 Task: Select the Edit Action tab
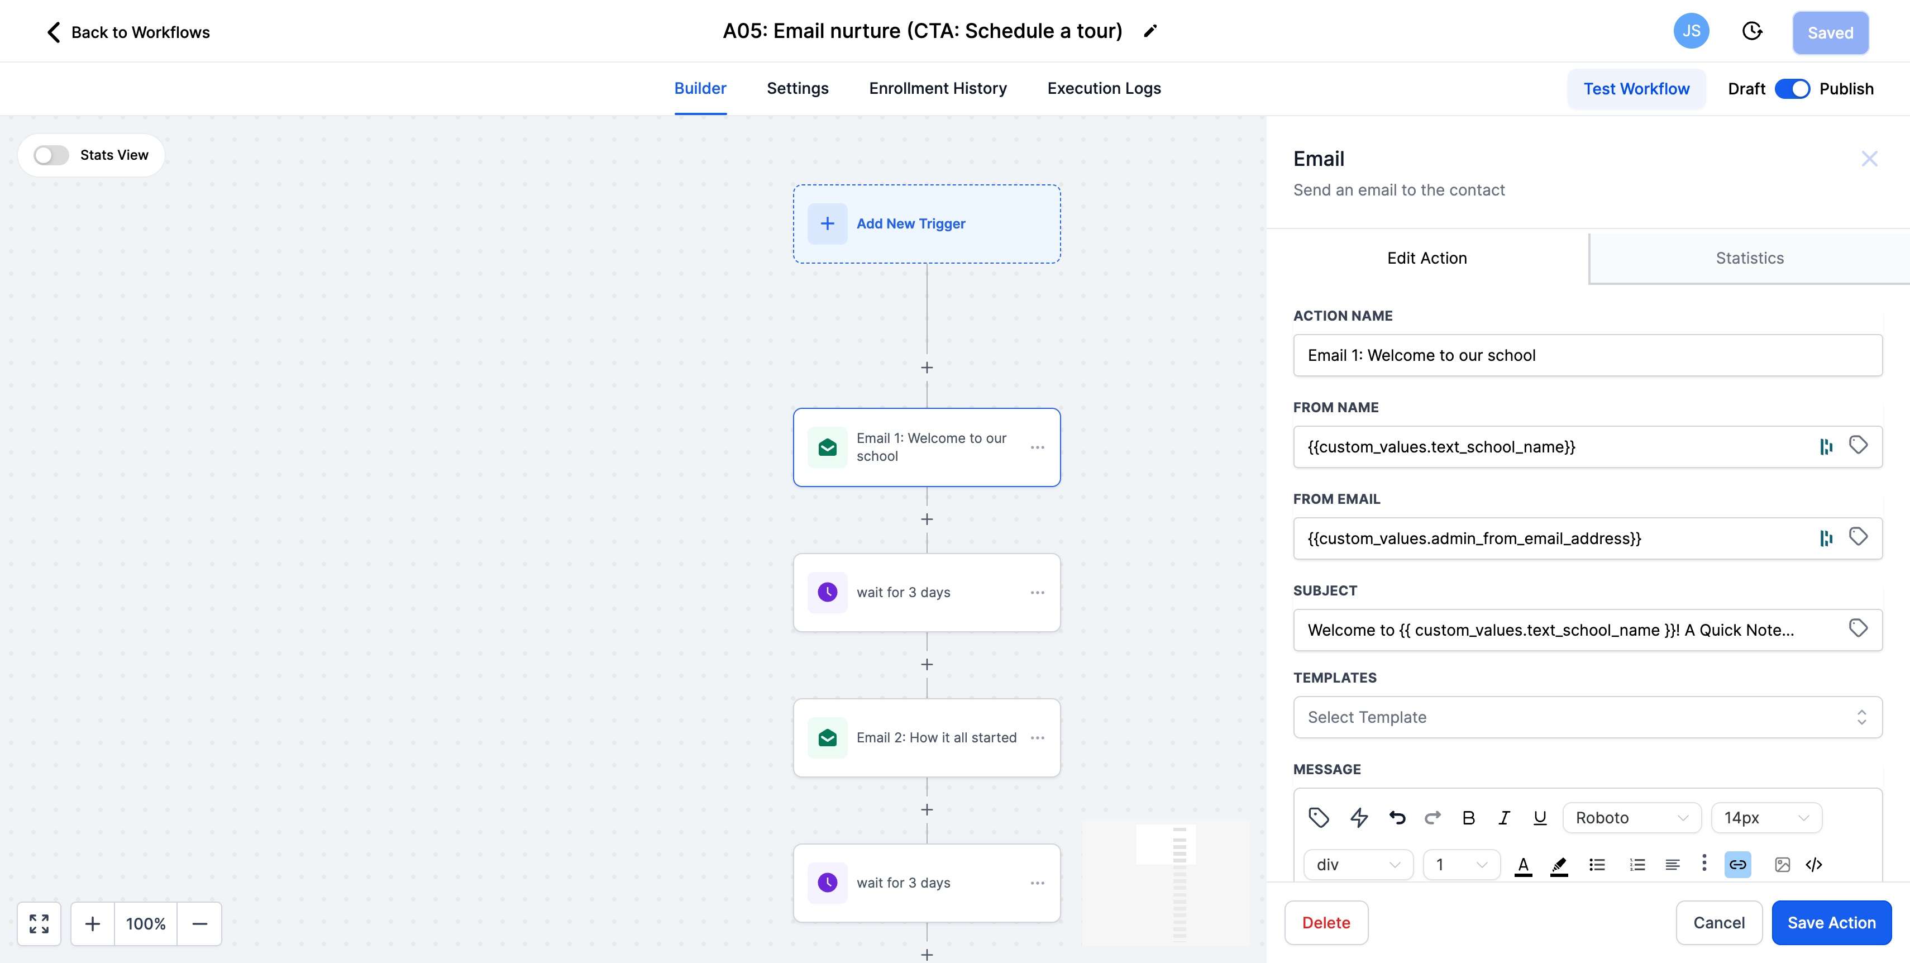pos(1427,258)
